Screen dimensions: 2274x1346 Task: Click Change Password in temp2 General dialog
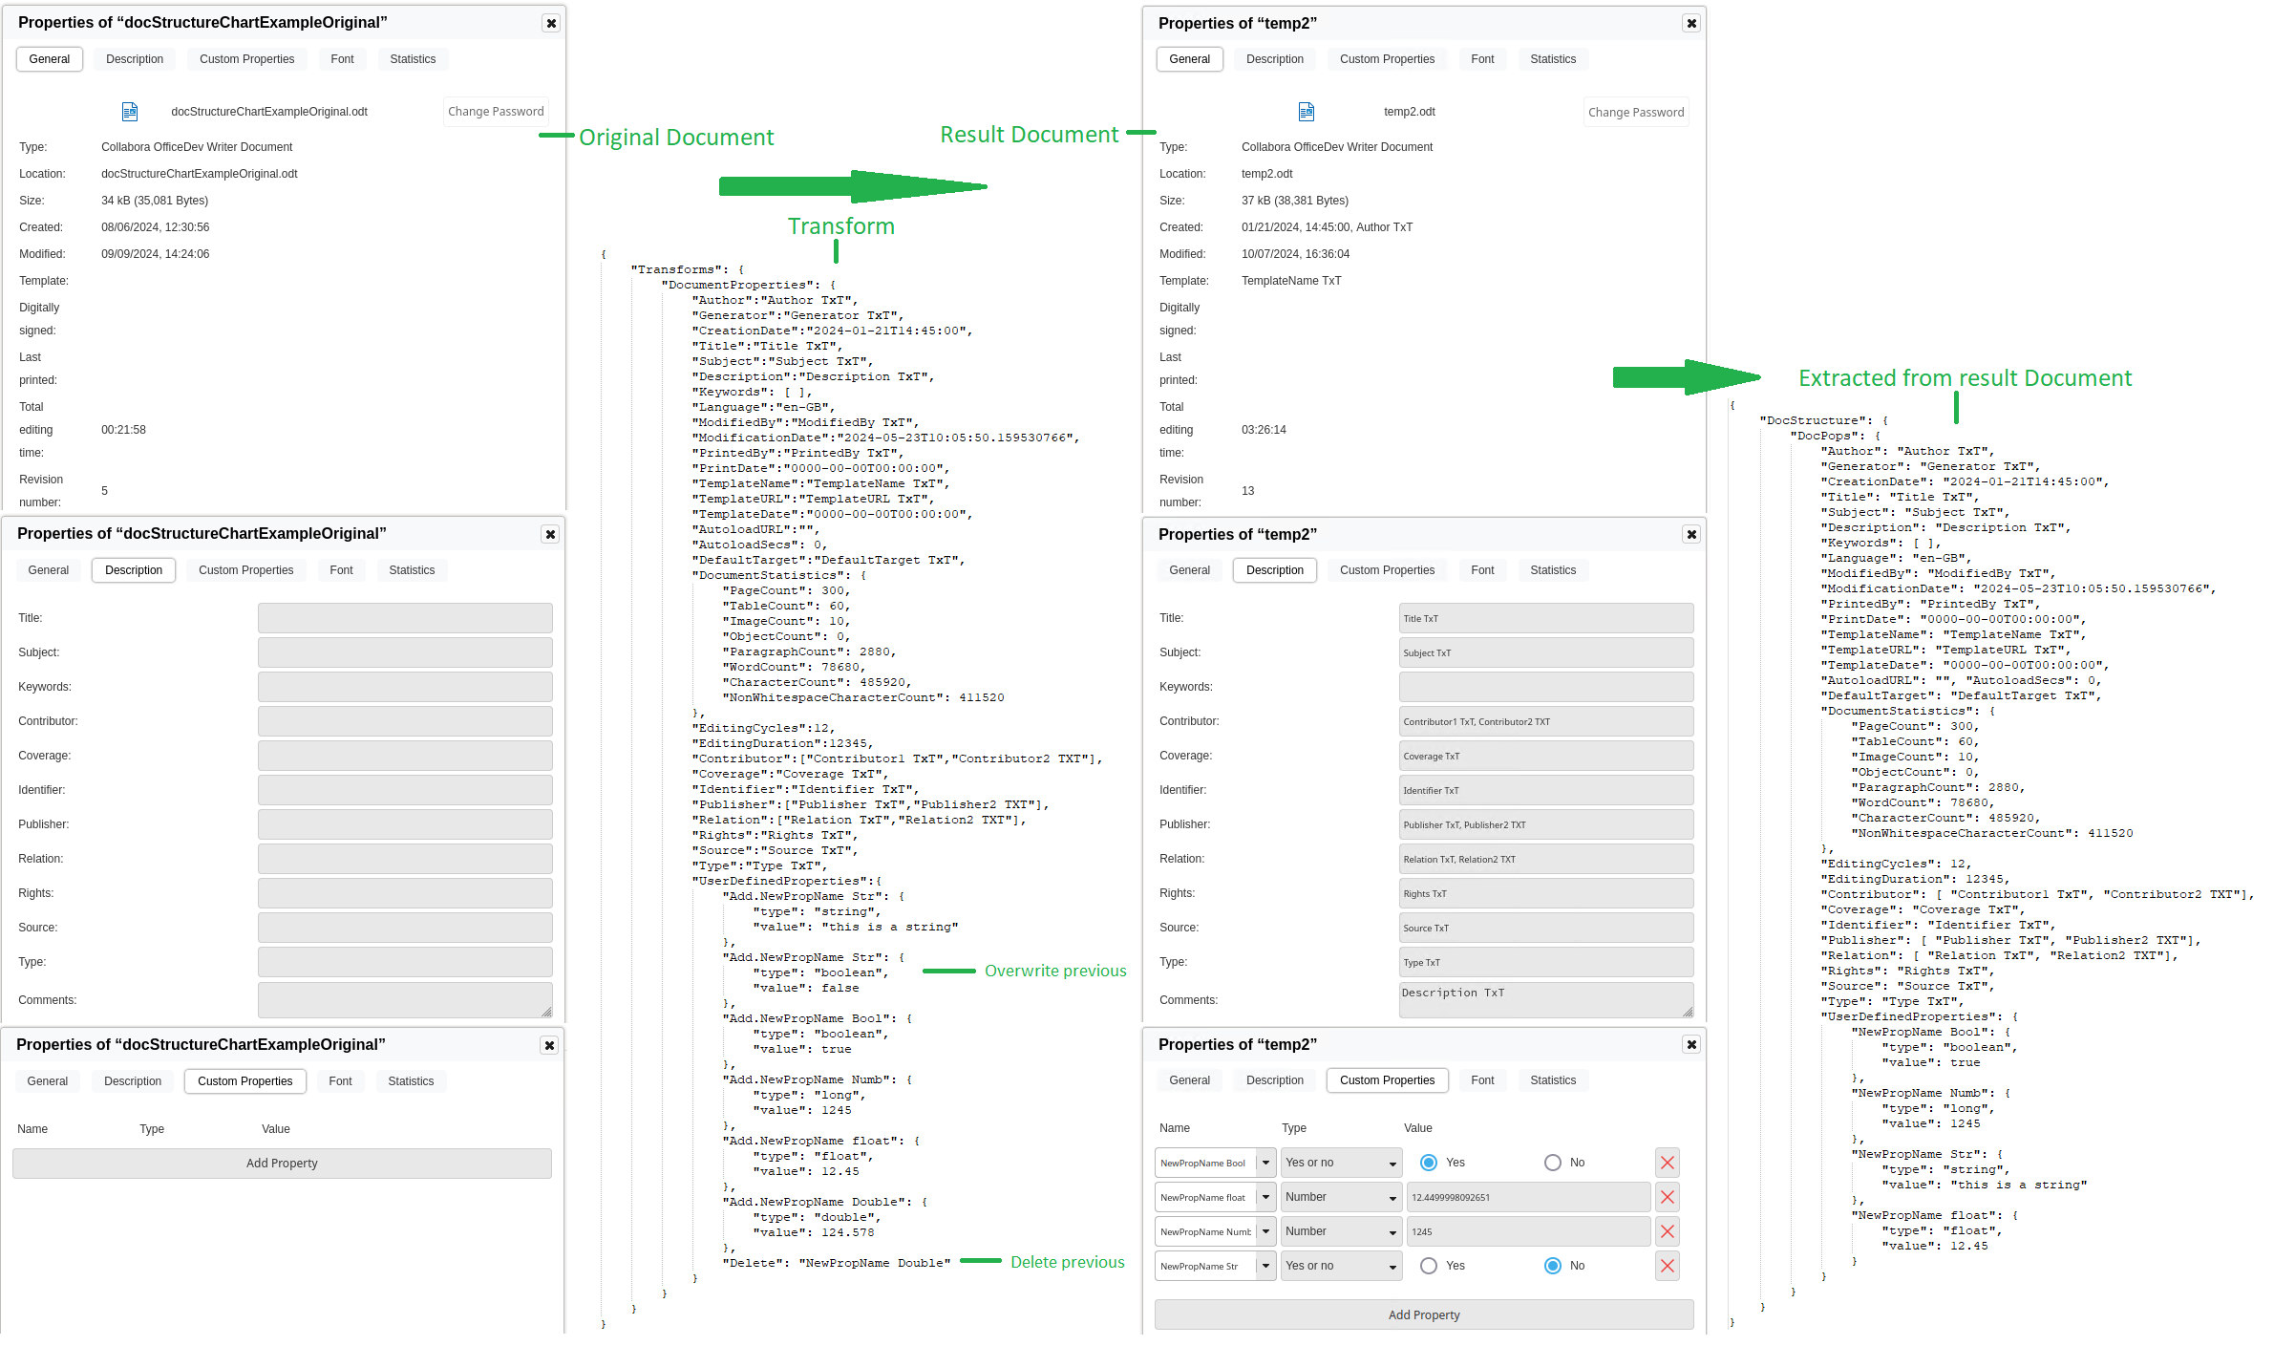click(x=1635, y=112)
